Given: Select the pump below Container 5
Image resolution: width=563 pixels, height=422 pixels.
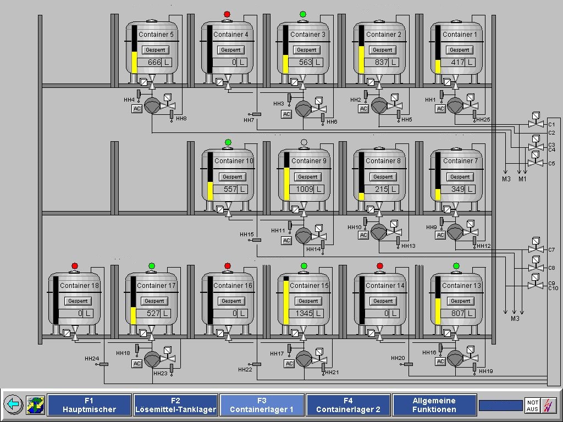Looking at the screenshot, I should coord(152,105).
